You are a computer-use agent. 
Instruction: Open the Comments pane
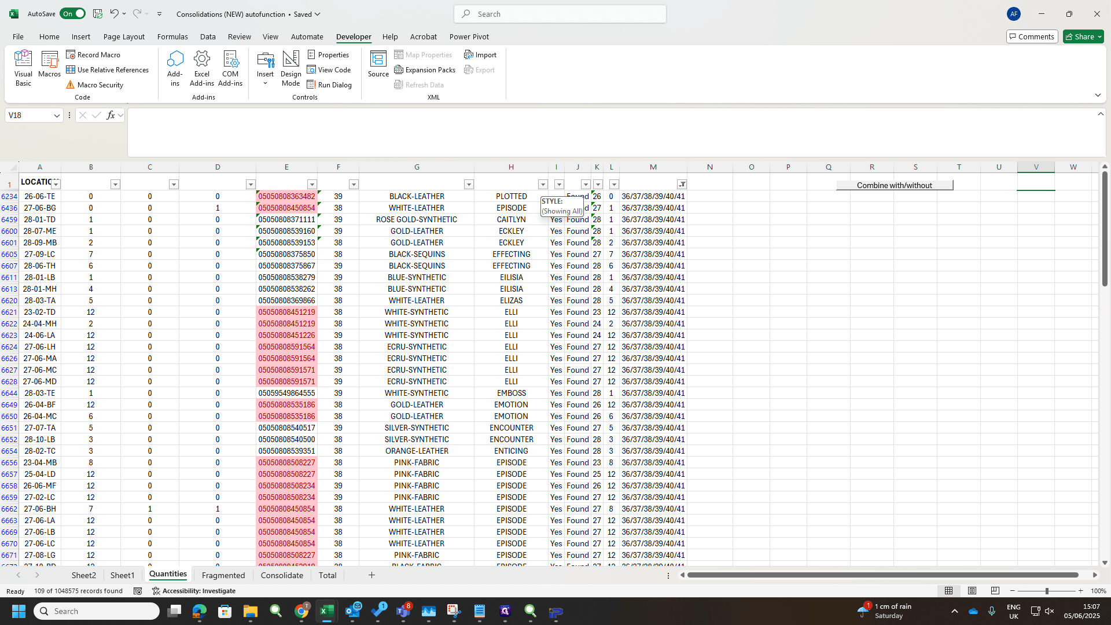pyautogui.click(x=1032, y=36)
